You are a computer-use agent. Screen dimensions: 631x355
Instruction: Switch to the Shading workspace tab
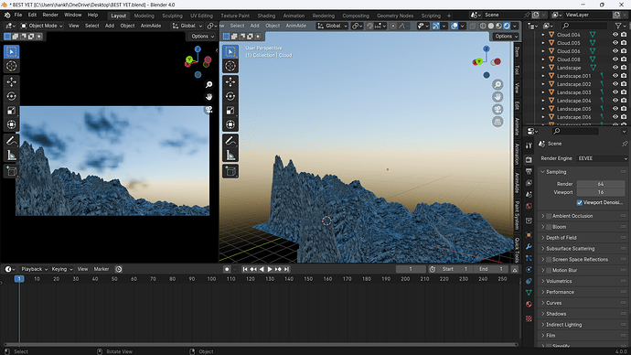click(x=266, y=16)
